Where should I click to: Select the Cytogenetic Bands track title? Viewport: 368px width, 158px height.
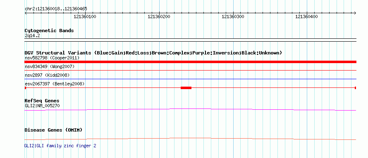pyautogui.click(x=49, y=31)
